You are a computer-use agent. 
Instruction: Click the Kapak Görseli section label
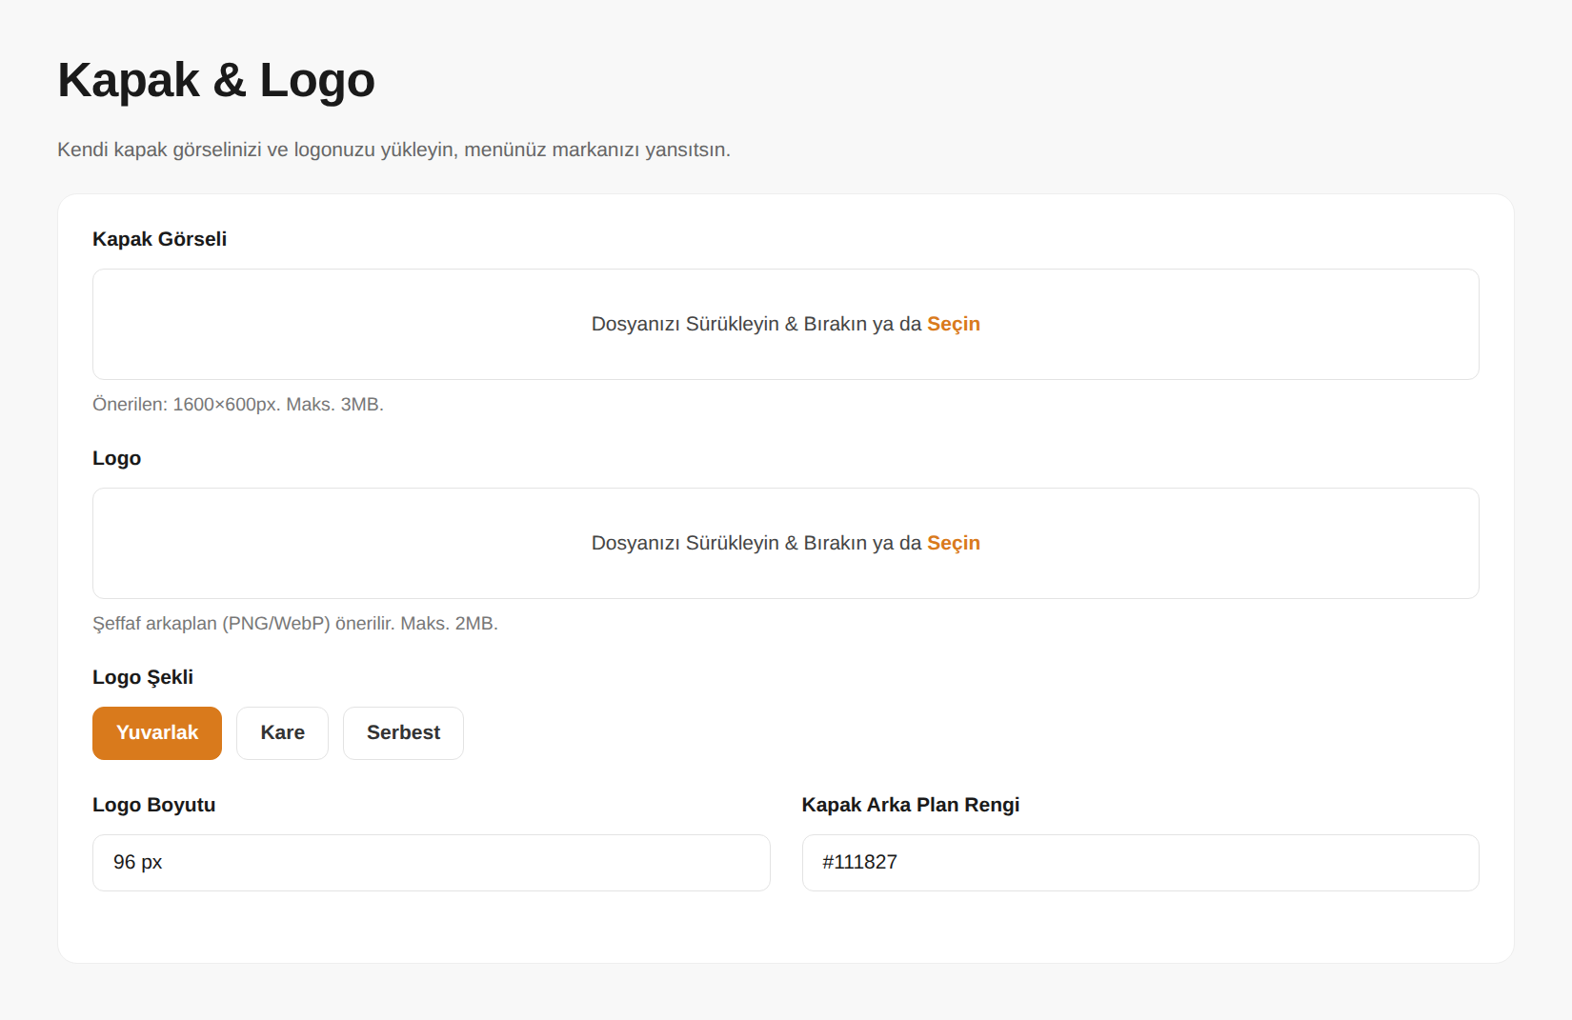[x=160, y=239]
